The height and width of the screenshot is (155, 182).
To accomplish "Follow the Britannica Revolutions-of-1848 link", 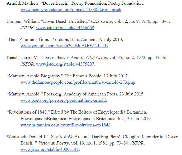I will [x=65, y=125].
